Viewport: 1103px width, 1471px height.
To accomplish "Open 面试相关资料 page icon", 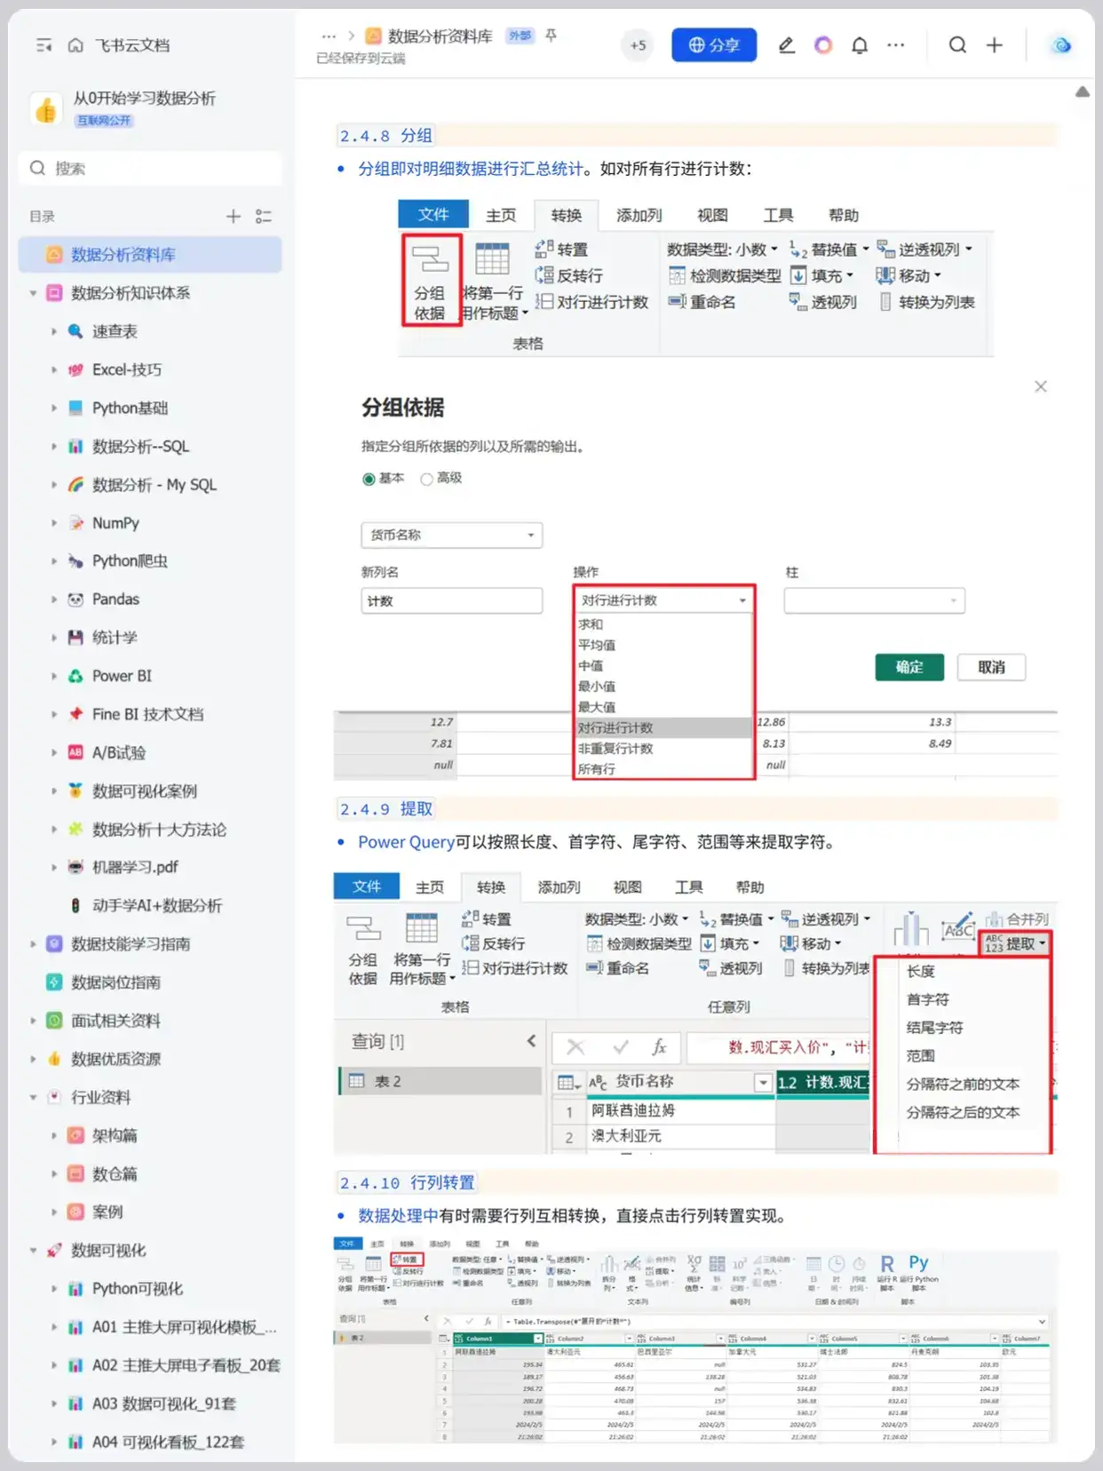I will coord(54,1020).
